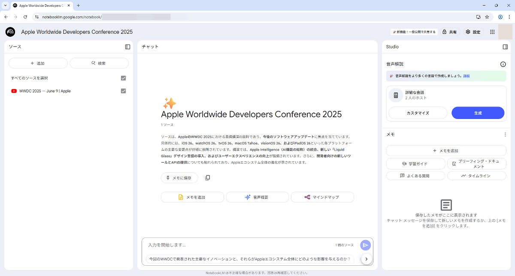This screenshot has width=515, height=276.
Task: Click the チャット panel heading
Action: click(x=150, y=47)
